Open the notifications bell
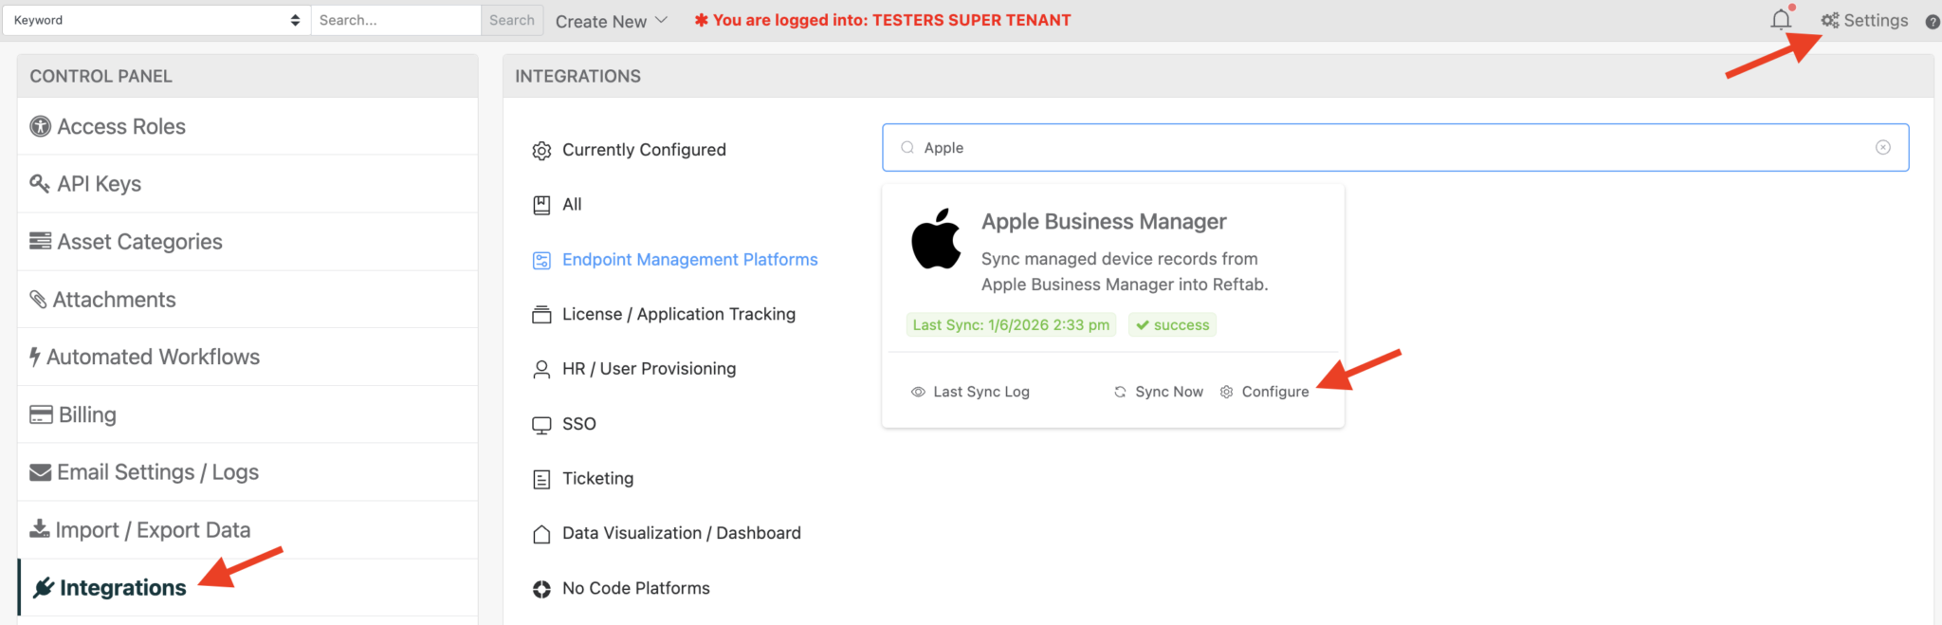This screenshot has height=625, width=1942. pos(1781,20)
